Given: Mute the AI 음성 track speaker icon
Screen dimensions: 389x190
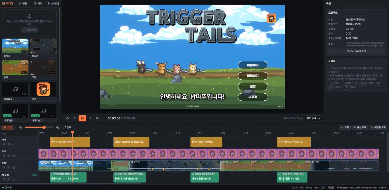Looking at the screenshot, I should coord(9,179).
